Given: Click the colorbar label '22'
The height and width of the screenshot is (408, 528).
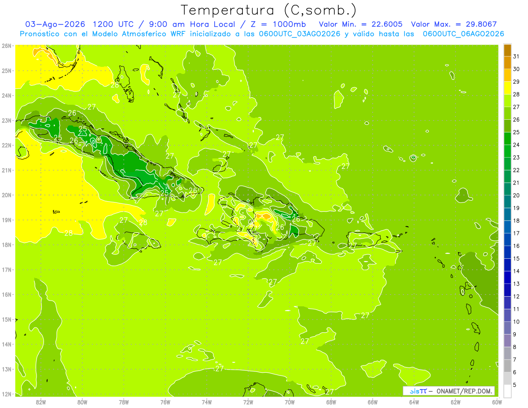Looking at the screenshot, I should (x=516, y=170).
